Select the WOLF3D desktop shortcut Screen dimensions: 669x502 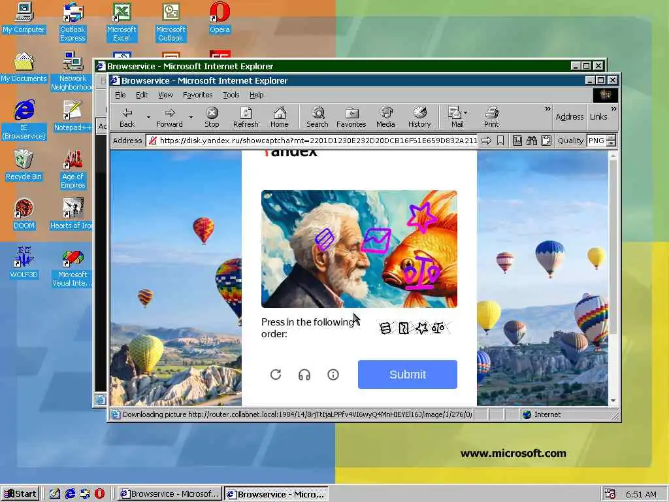24,263
